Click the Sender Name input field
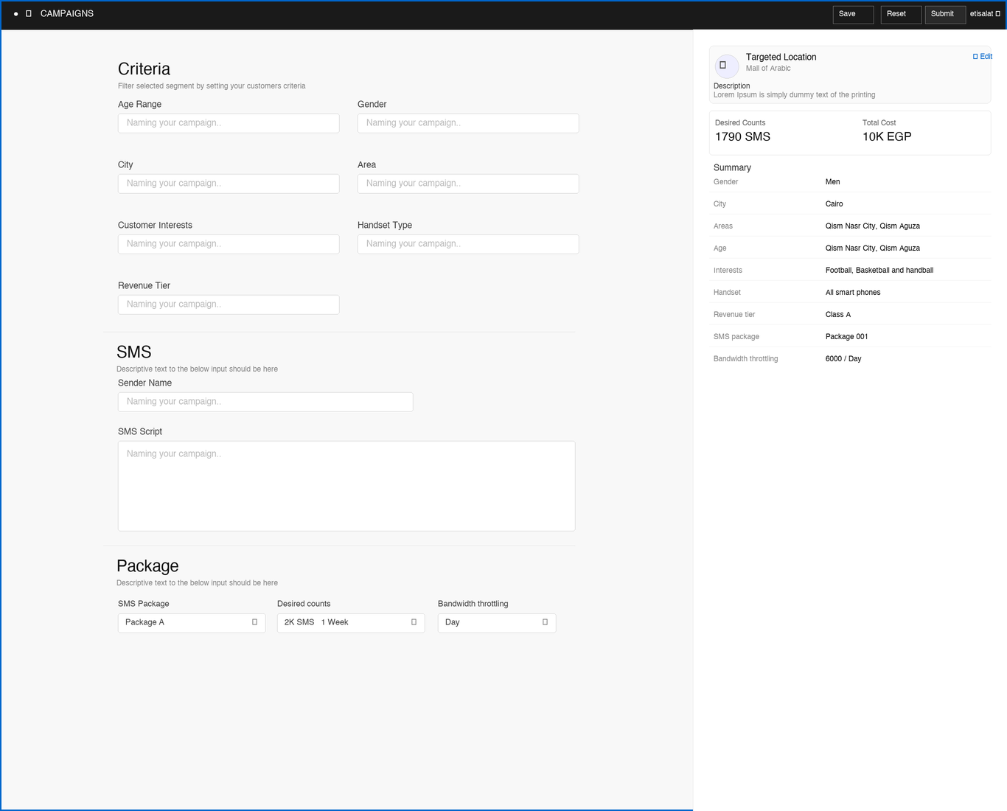1007x811 pixels. (265, 401)
